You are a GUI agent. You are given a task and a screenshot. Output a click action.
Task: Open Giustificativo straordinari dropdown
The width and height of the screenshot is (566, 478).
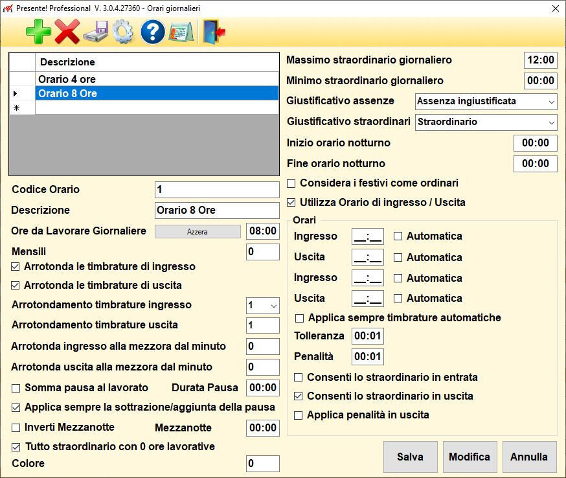click(x=486, y=122)
